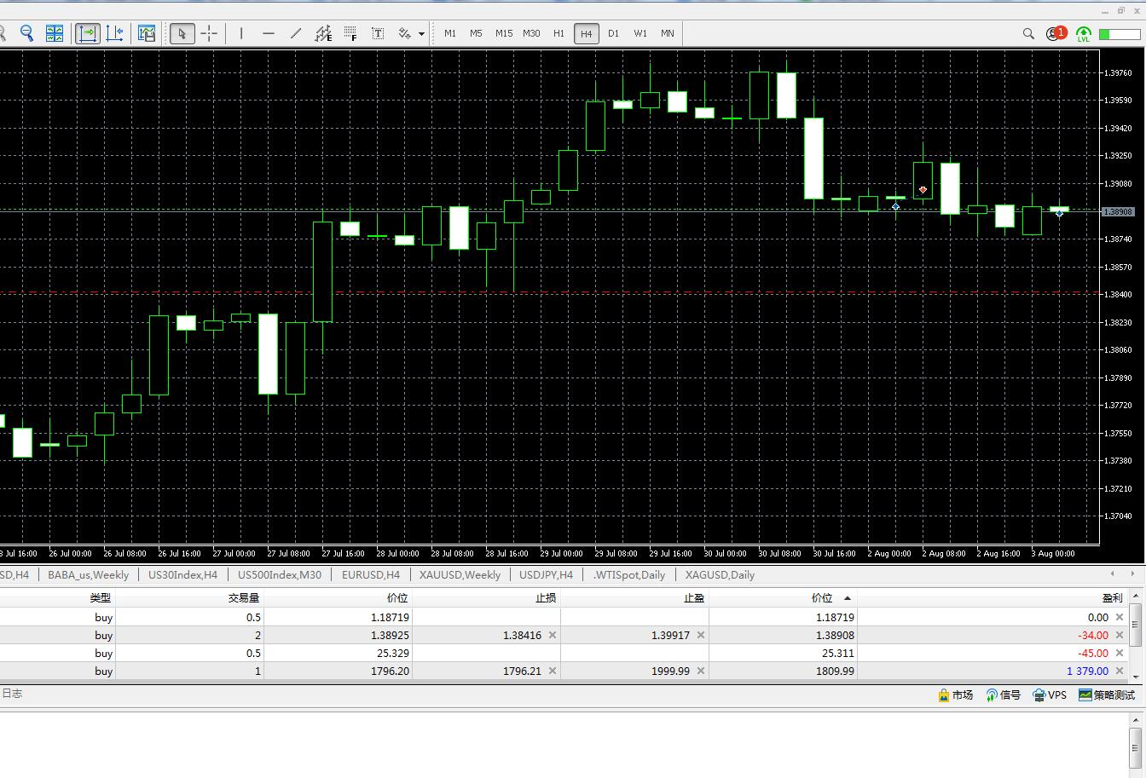Switch chart to W1 weekly timeframe
The height and width of the screenshot is (778, 1146).
coord(640,33)
